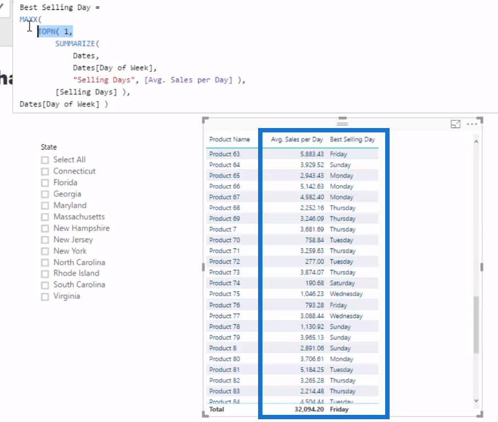Check the New Jersey checkbox
This screenshot has height=422, width=498.
[x=45, y=240]
